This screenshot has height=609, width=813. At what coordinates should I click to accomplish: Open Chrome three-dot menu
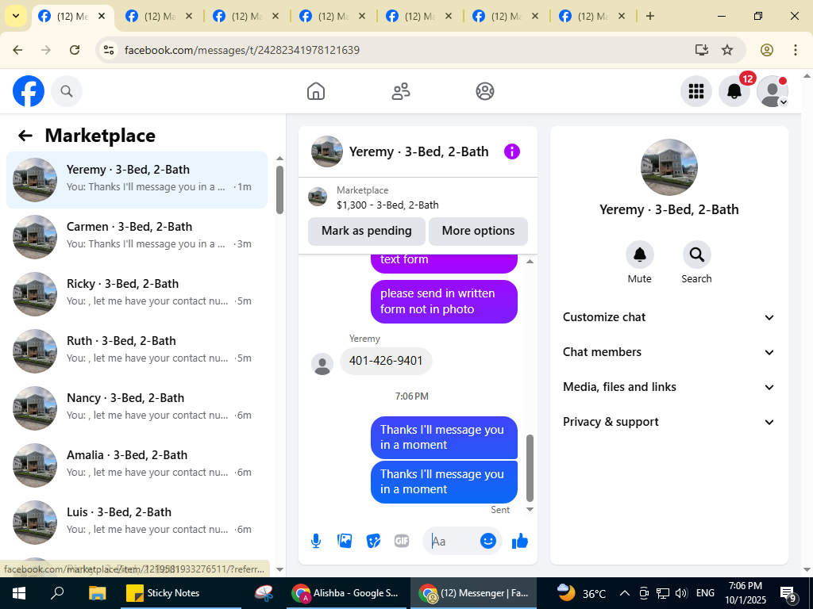[796, 50]
